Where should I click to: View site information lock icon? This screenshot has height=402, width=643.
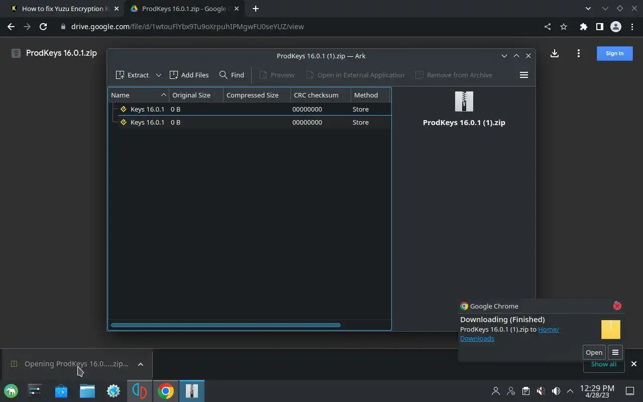pyautogui.click(x=63, y=27)
